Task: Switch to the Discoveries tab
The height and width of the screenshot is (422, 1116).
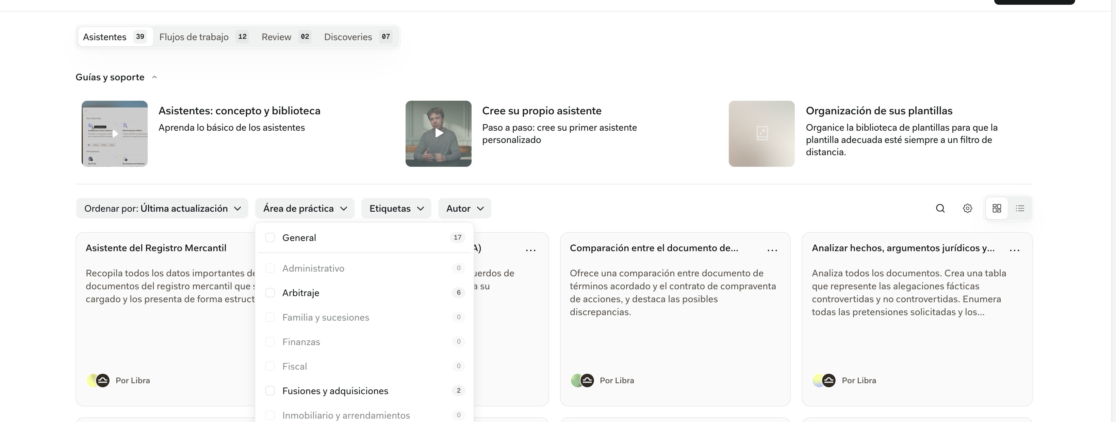Action: [358, 37]
